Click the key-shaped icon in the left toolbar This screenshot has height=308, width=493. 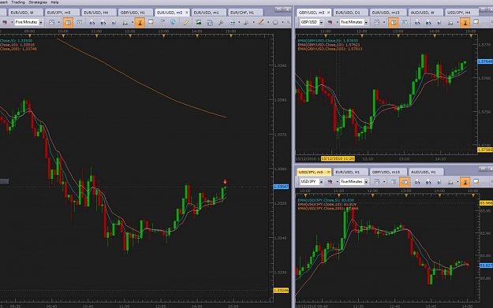[221, 22]
